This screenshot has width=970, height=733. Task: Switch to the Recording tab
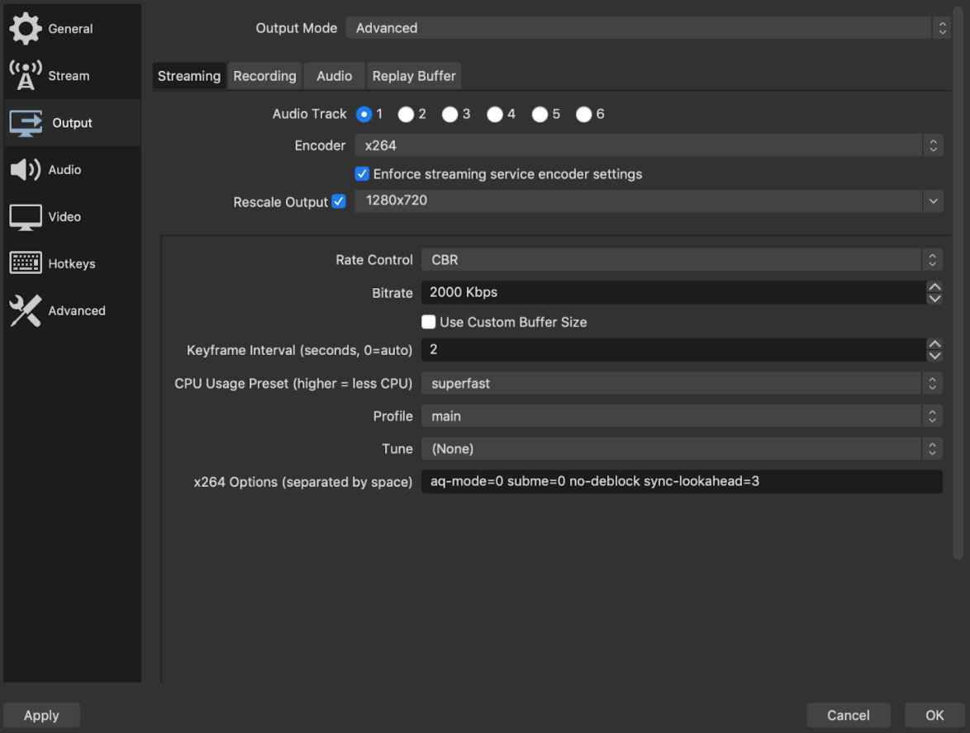(x=264, y=76)
